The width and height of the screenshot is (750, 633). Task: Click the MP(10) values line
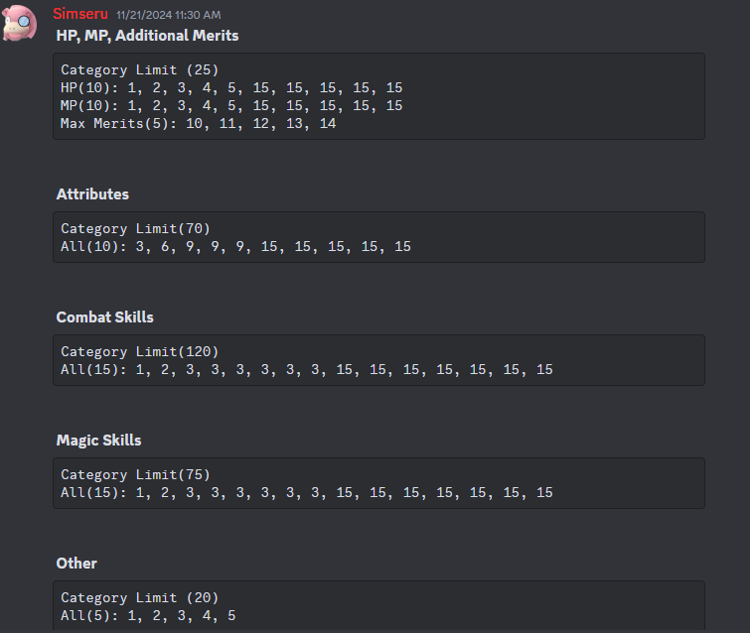tap(231, 106)
